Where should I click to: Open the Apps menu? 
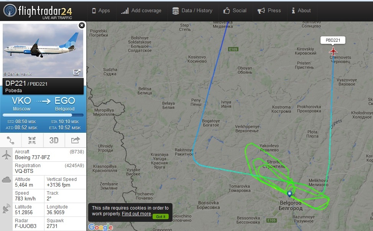(101, 11)
